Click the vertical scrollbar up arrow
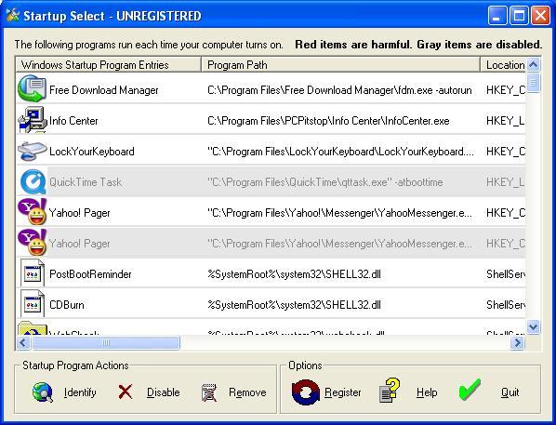 coord(534,64)
